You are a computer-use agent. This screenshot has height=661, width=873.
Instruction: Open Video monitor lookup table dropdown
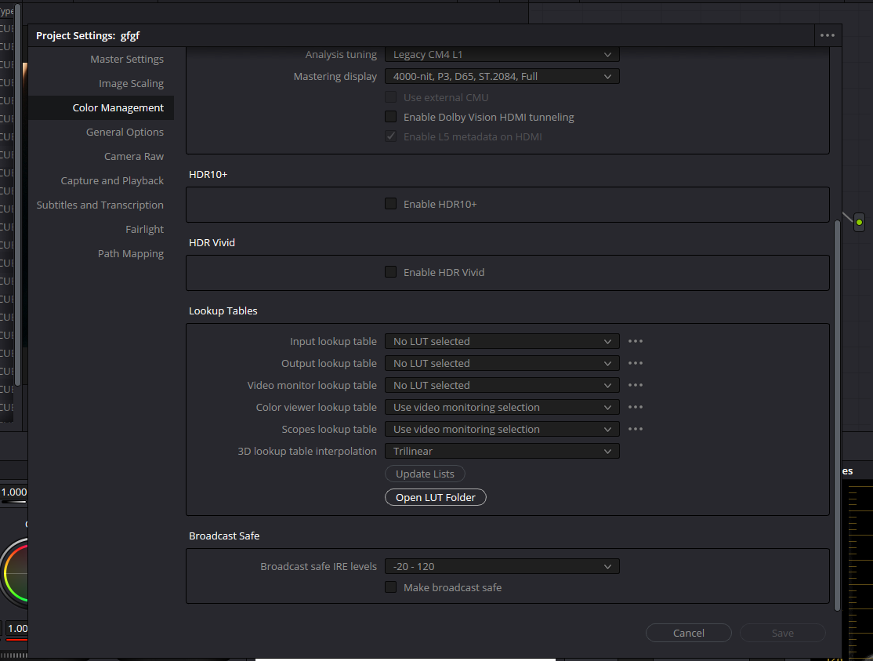pyautogui.click(x=502, y=385)
